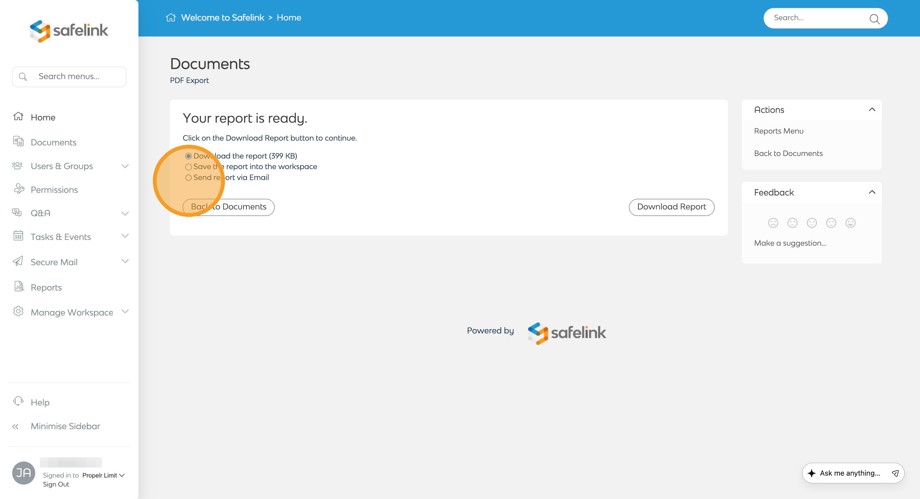The height and width of the screenshot is (499, 920).
Task: Open the Reports sidebar menu item
Action: point(46,287)
